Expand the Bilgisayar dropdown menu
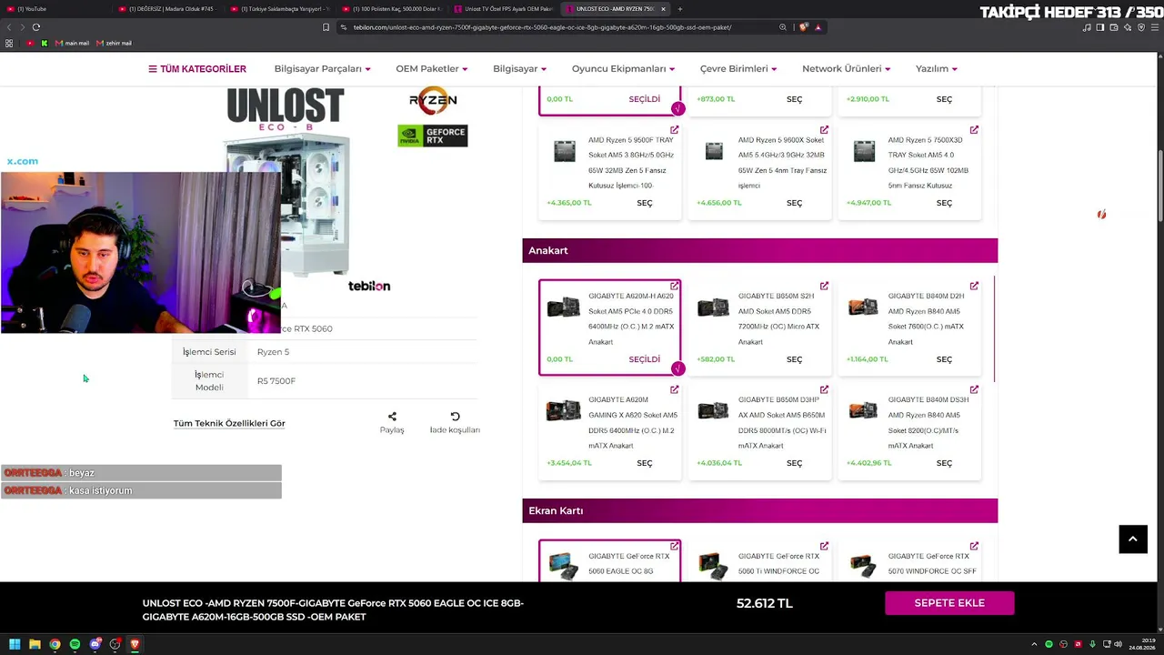The width and height of the screenshot is (1164, 655). click(x=519, y=69)
